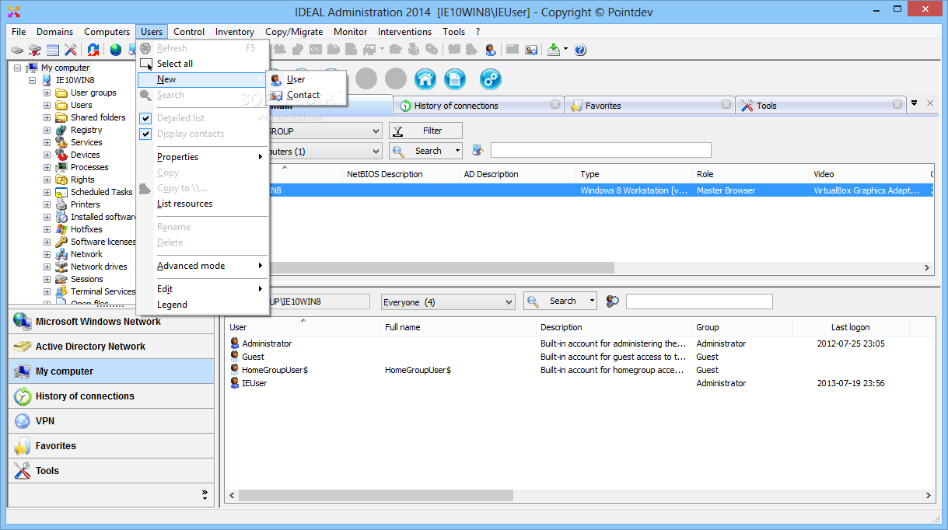Image resolution: width=948 pixels, height=530 pixels.
Task: Click the Printers icon in the tree
Action: coord(61,204)
